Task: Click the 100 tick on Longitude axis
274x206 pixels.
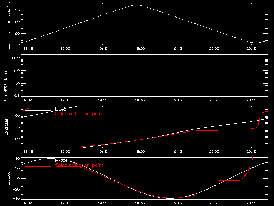Action: (16, 115)
